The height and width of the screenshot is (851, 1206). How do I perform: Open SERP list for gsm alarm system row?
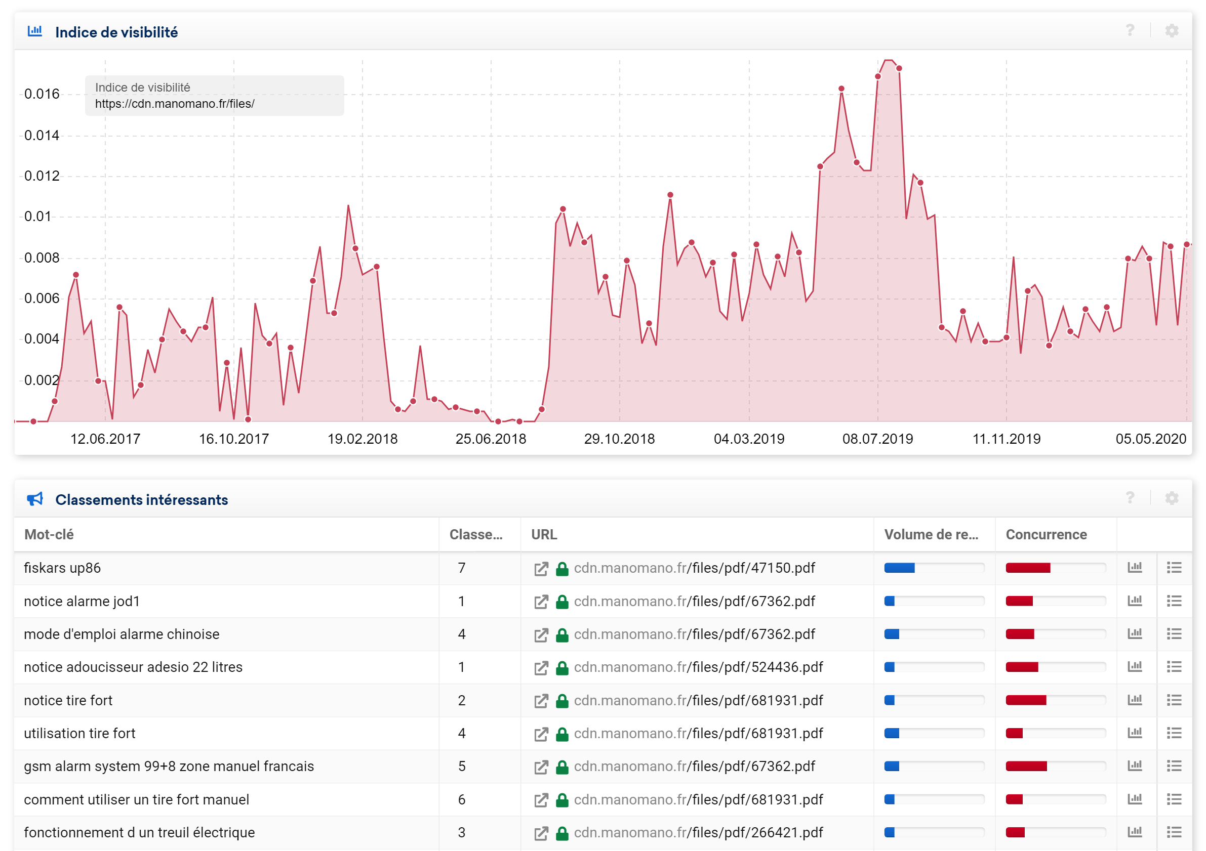1174,766
